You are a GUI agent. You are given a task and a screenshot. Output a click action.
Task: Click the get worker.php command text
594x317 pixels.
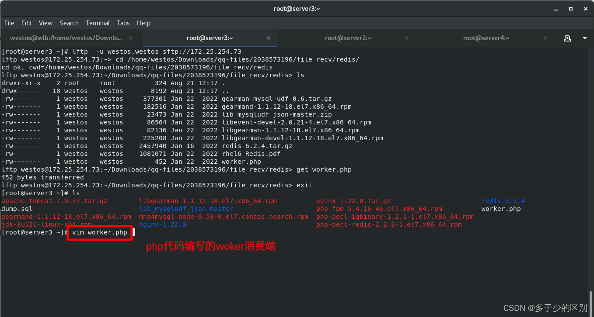[x=324, y=169]
